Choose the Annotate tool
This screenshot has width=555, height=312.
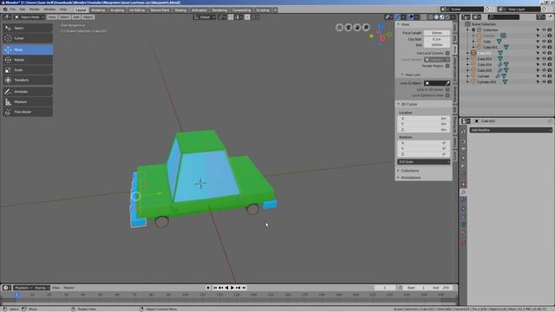point(28,92)
